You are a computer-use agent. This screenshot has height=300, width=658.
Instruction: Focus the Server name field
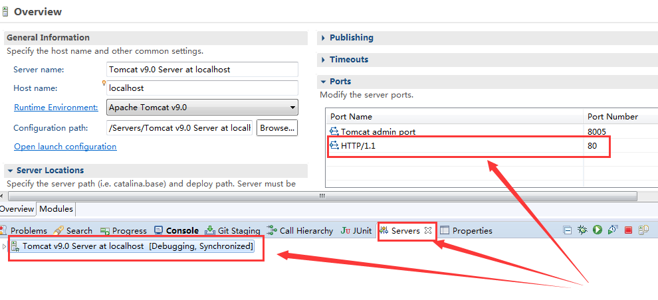[202, 70]
